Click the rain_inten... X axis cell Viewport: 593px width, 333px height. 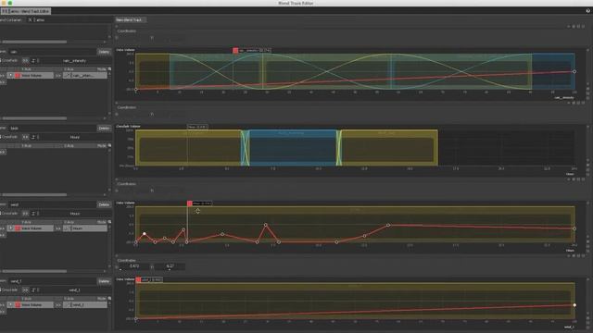pyautogui.click(x=85, y=76)
